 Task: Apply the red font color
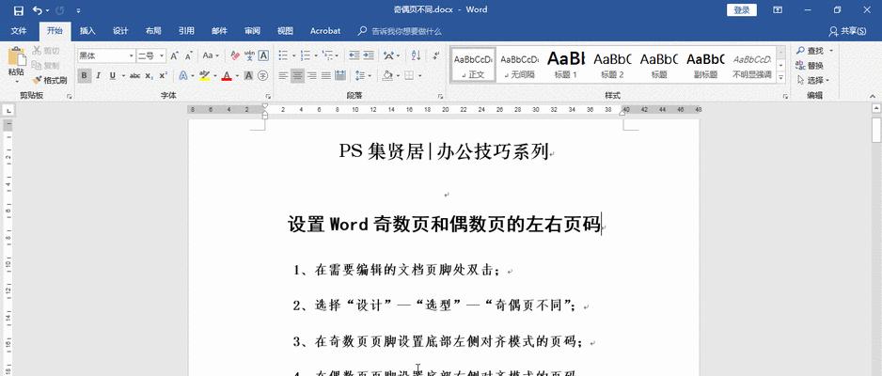pyautogui.click(x=227, y=75)
